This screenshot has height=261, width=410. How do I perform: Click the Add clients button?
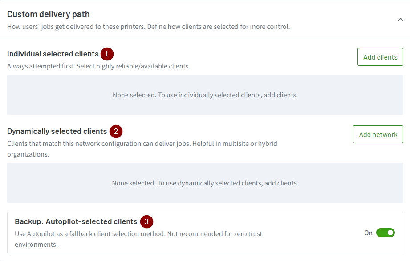[x=380, y=57]
